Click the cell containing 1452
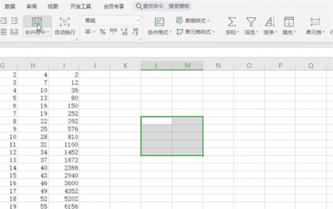This screenshot has height=209, width=333. point(64,152)
